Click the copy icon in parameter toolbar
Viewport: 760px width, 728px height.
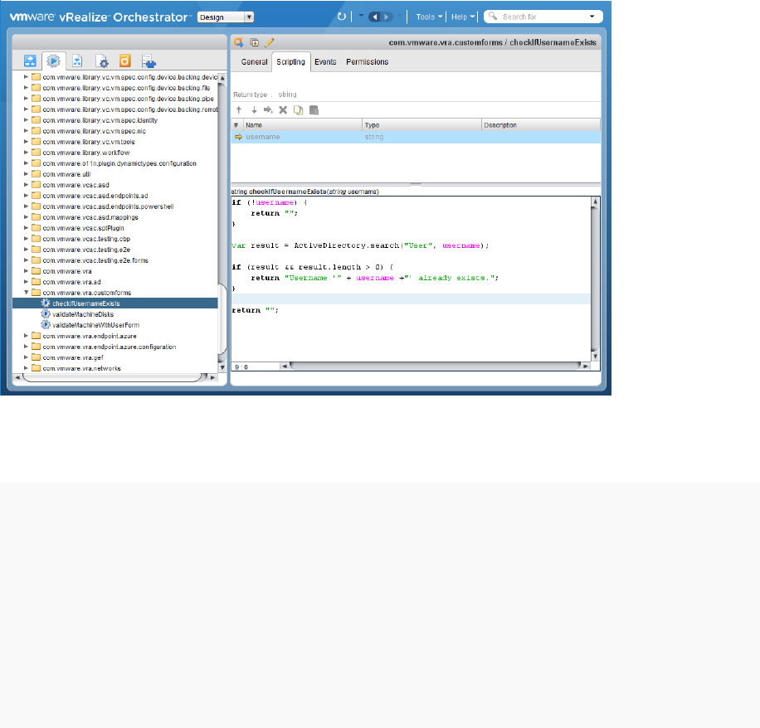[x=298, y=109]
